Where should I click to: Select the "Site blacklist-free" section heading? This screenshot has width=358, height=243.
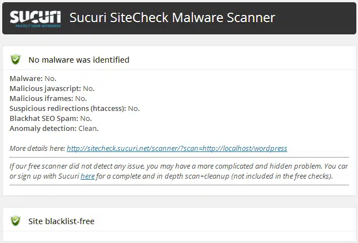(61, 221)
